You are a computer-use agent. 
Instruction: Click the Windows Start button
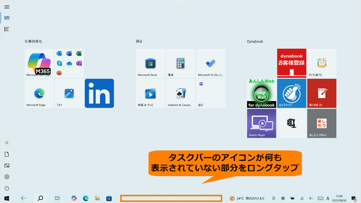pyautogui.click(x=7, y=198)
